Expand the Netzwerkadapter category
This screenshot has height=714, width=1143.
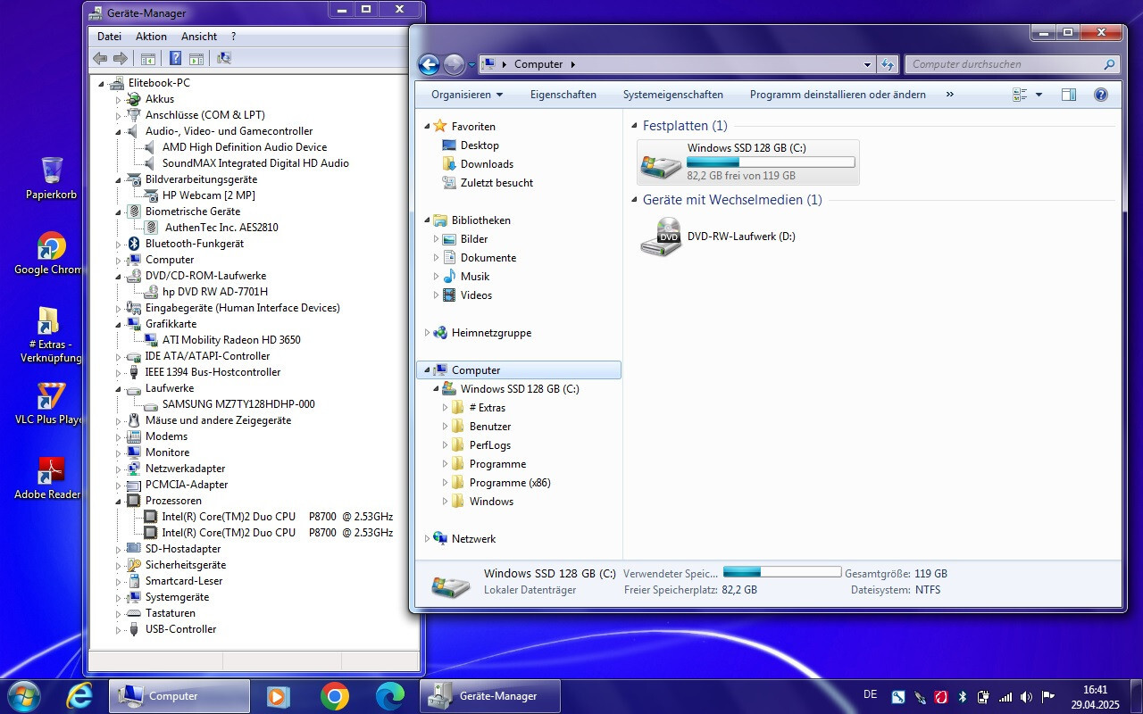[x=118, y=469]
